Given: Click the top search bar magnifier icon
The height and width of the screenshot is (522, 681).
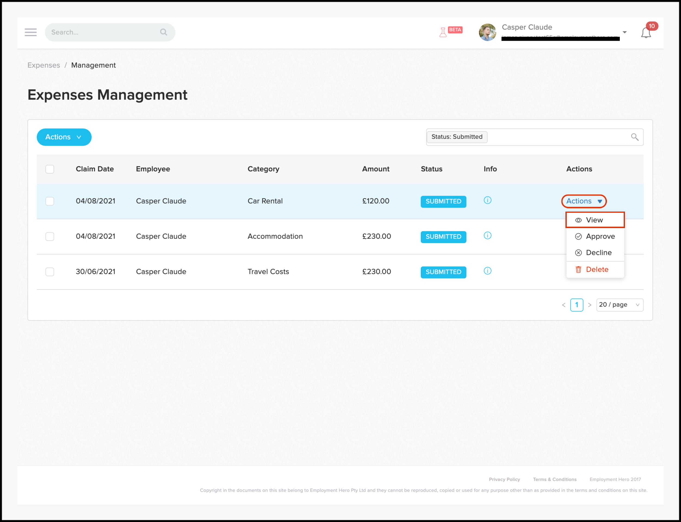Looking at the screenshot, I should [x=164, y=32].
